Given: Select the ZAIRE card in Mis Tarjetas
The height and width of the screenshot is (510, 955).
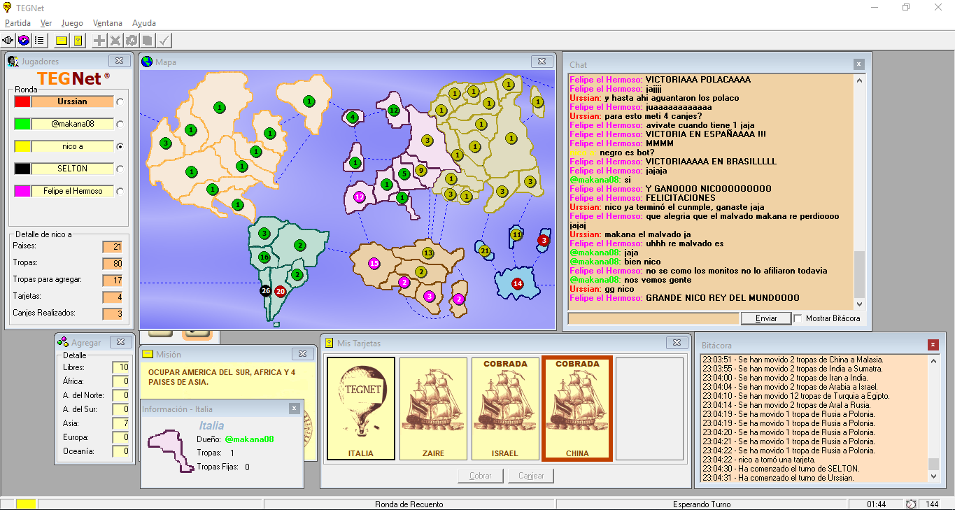Looking at the screenshot, I should click(433, 409).
